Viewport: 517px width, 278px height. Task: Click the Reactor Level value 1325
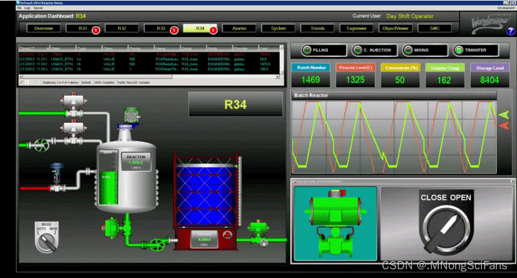coord(356,80)
